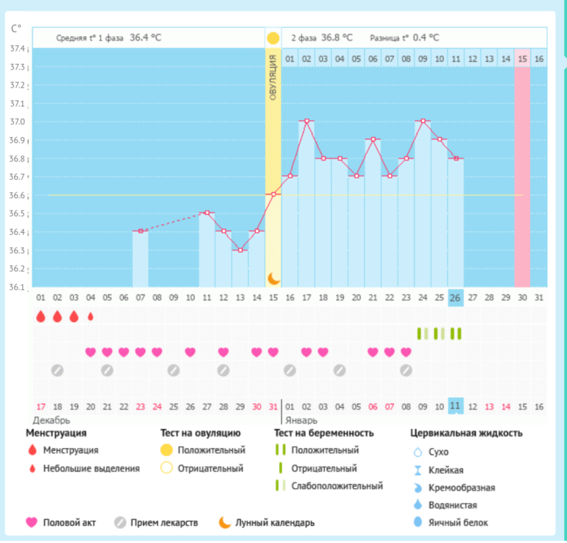The width and height of the screenshot is (567, 543).
Task: Click the Клейкая cervical fluid legend icon
Action: (x=418, y=469)
